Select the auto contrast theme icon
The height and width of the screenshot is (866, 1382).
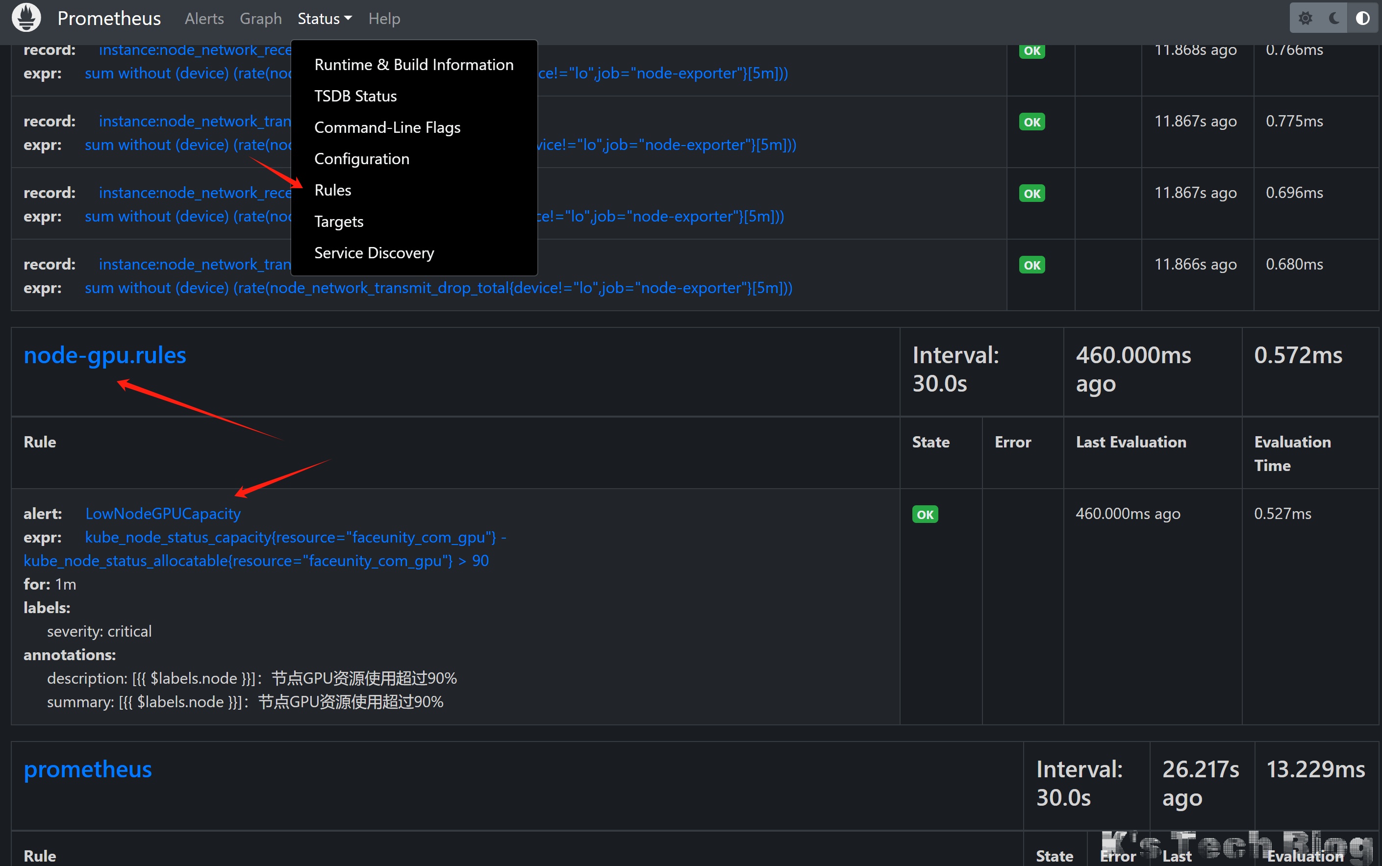point(1362,18)
